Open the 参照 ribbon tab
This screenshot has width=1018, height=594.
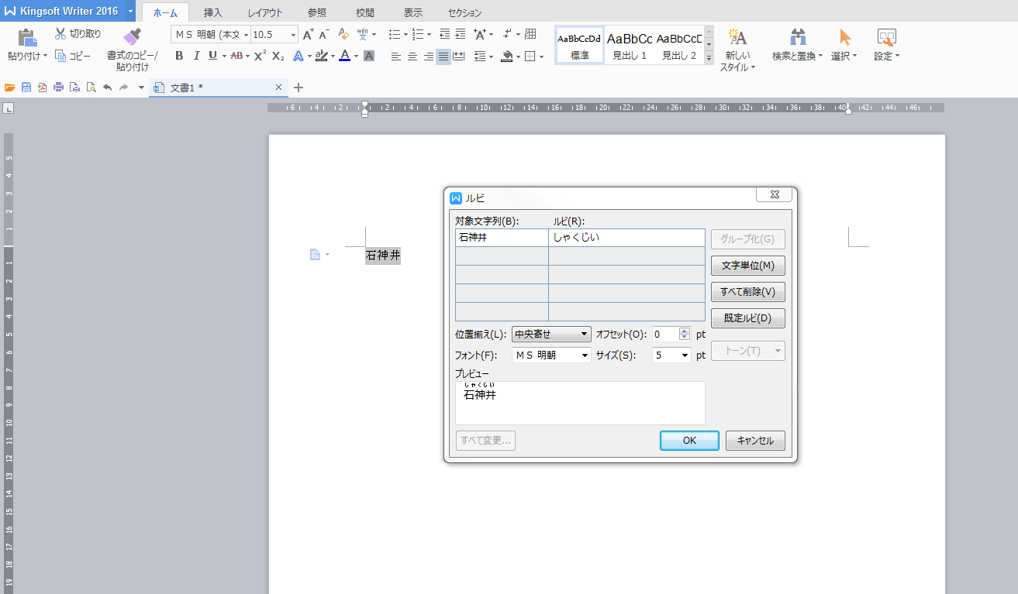(x=316, y=12)
